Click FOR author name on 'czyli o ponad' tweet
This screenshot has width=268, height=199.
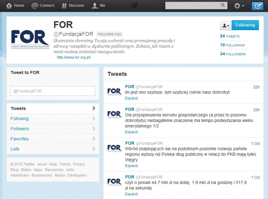(x=130, y=177)
